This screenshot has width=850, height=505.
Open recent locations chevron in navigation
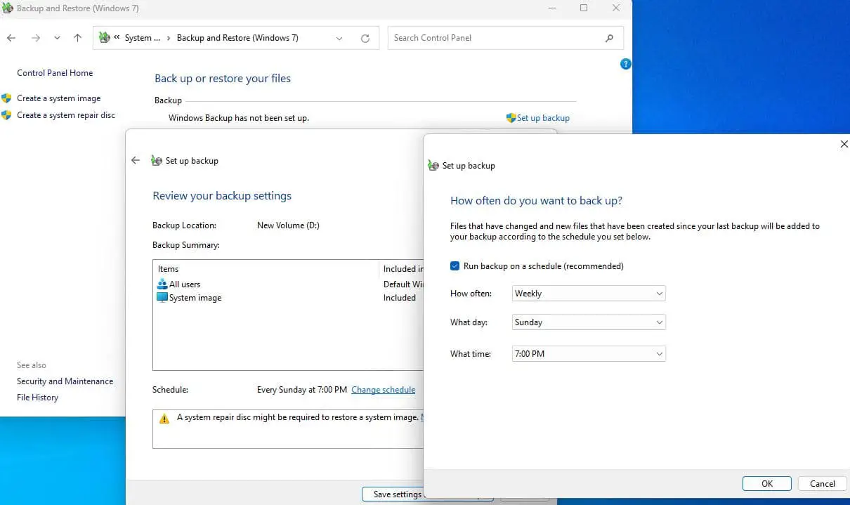coord(57,38)
